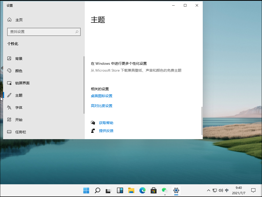The image size is (262, 197).
Task: Select 主题 in the sidebar
Action: pos(19,95)
